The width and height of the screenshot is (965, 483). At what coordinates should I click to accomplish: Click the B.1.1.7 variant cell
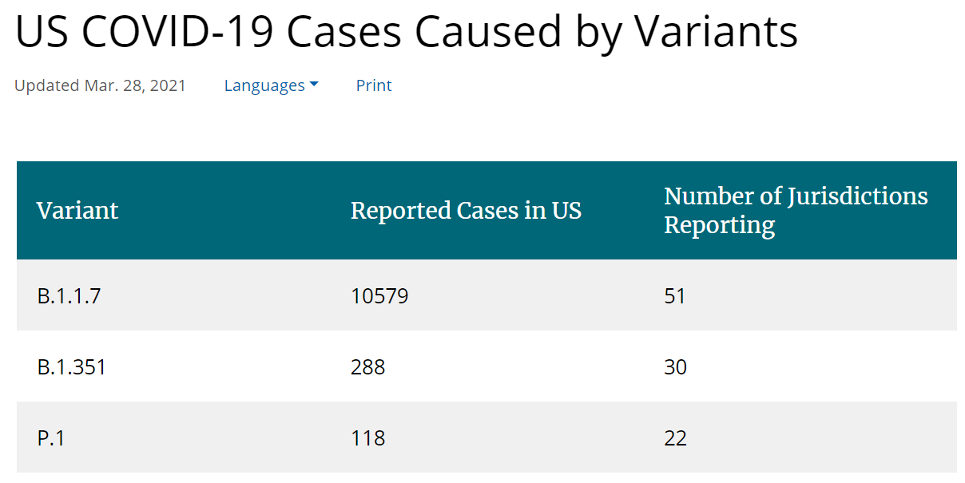69,296
